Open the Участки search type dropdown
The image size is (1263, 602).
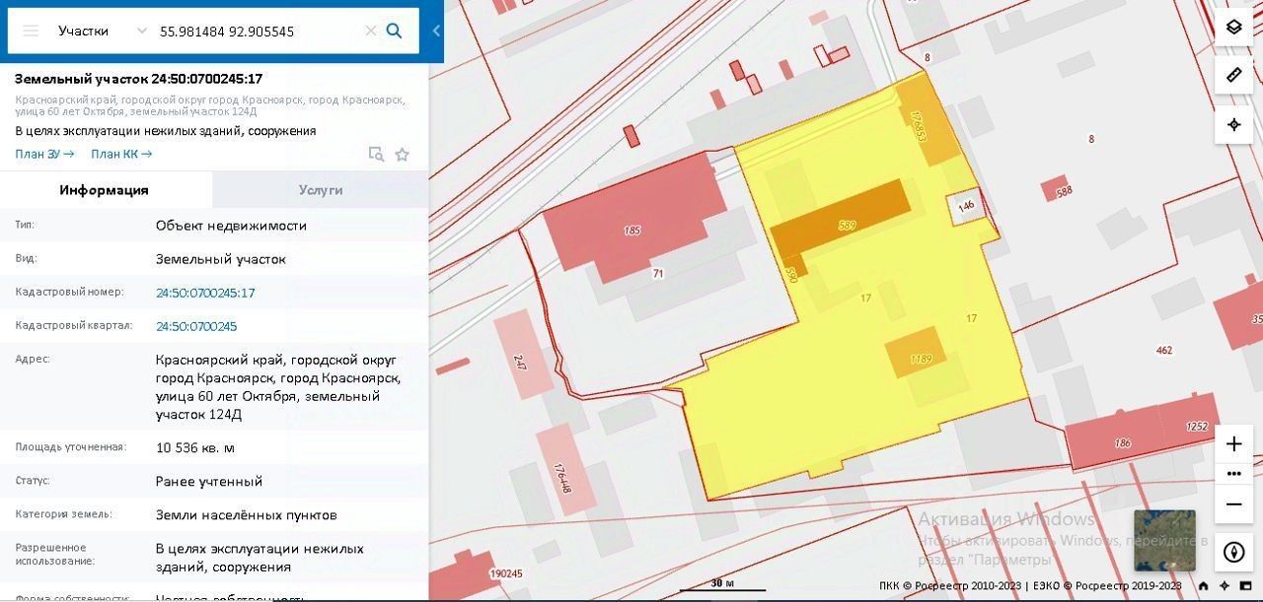click(102, 31)
